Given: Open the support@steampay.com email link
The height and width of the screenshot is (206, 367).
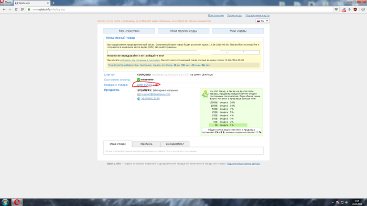Looking at the screenshot, I should [156, 94].
